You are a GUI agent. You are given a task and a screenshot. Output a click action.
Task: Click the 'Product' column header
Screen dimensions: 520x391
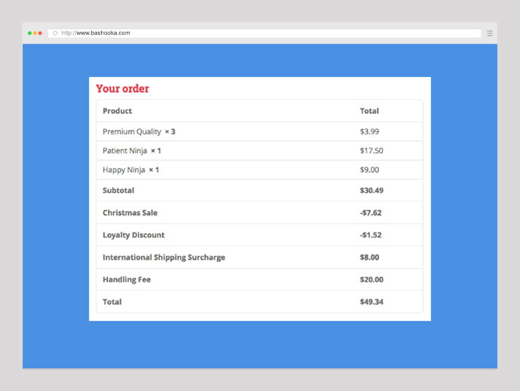pos(117,111)
